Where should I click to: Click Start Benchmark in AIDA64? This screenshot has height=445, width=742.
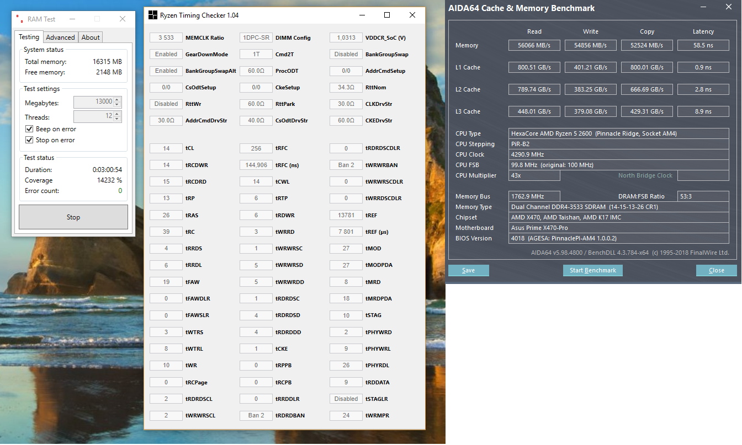pos(593,270)
